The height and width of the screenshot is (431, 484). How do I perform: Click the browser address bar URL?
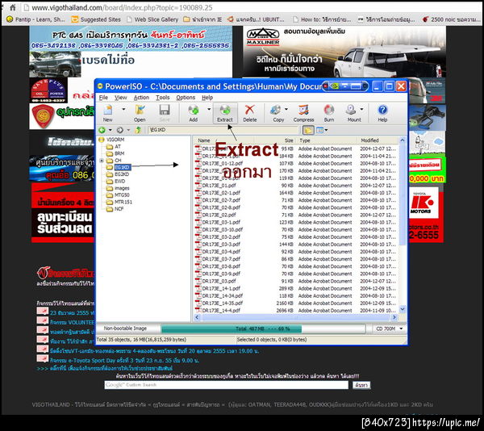tap(122, 7)
